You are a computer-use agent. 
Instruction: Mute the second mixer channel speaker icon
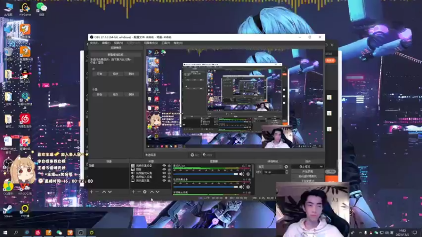click(x=242, y=187)
